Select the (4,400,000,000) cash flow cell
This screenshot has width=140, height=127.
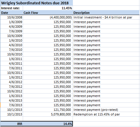48,17
